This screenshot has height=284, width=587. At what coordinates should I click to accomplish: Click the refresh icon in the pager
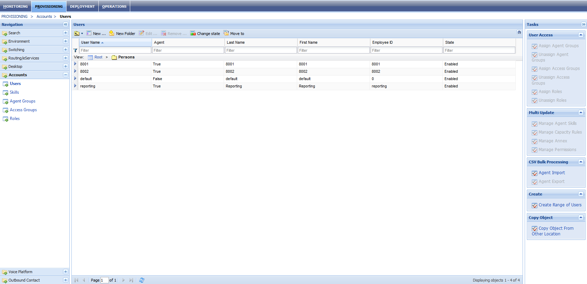pyautogui.click(x=142, y=280)
